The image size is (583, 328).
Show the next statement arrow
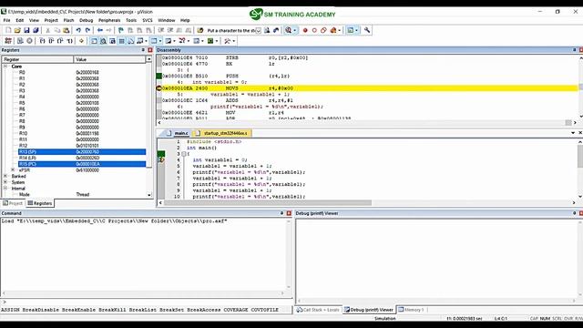81,41
